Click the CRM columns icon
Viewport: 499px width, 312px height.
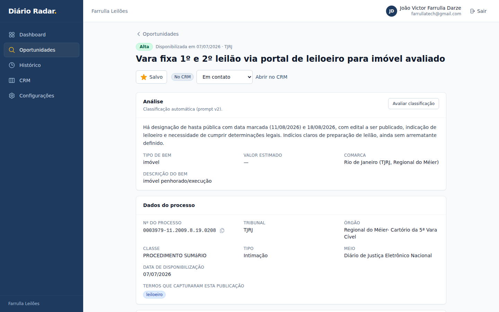pyautogui.click(x=12, y=80)
